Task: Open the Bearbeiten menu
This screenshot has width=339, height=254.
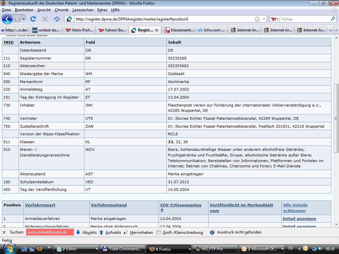Action: pyautogui.click(x=24, y=10)
